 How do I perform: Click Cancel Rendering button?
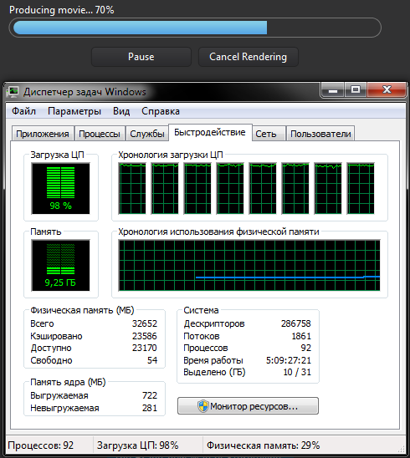tap(249, 57)
